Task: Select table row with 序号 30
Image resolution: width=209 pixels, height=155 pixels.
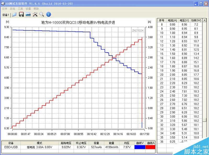Action: pos(180,117)
